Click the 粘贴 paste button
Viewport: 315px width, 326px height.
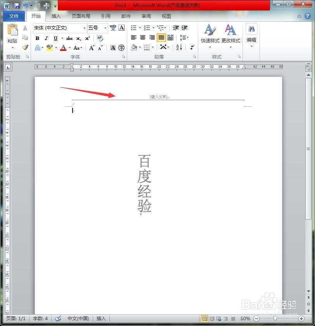coord(12,34)
